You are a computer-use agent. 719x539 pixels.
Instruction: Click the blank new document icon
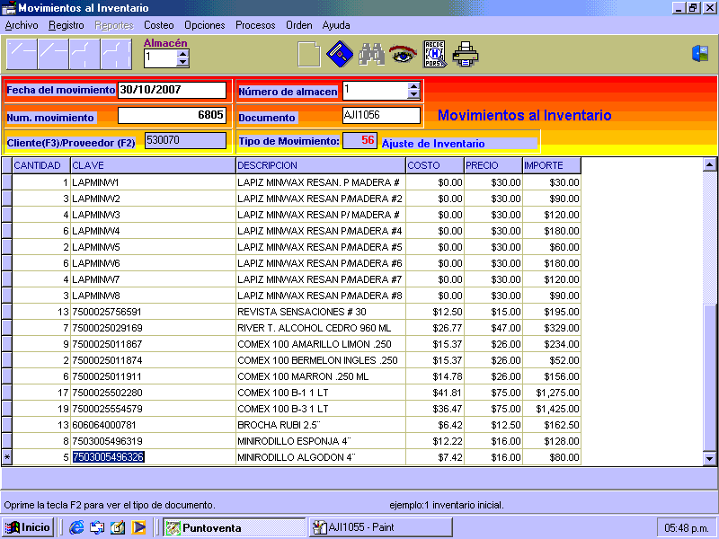[308, 55]
